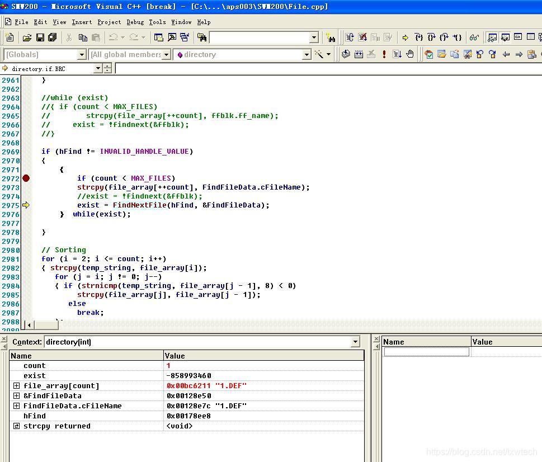Click the red exclamation Execute Program icon

pos(384,54)
